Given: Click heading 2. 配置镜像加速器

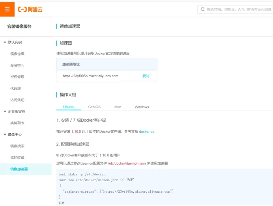Looking at the screenshot, I should coord(73,144).
